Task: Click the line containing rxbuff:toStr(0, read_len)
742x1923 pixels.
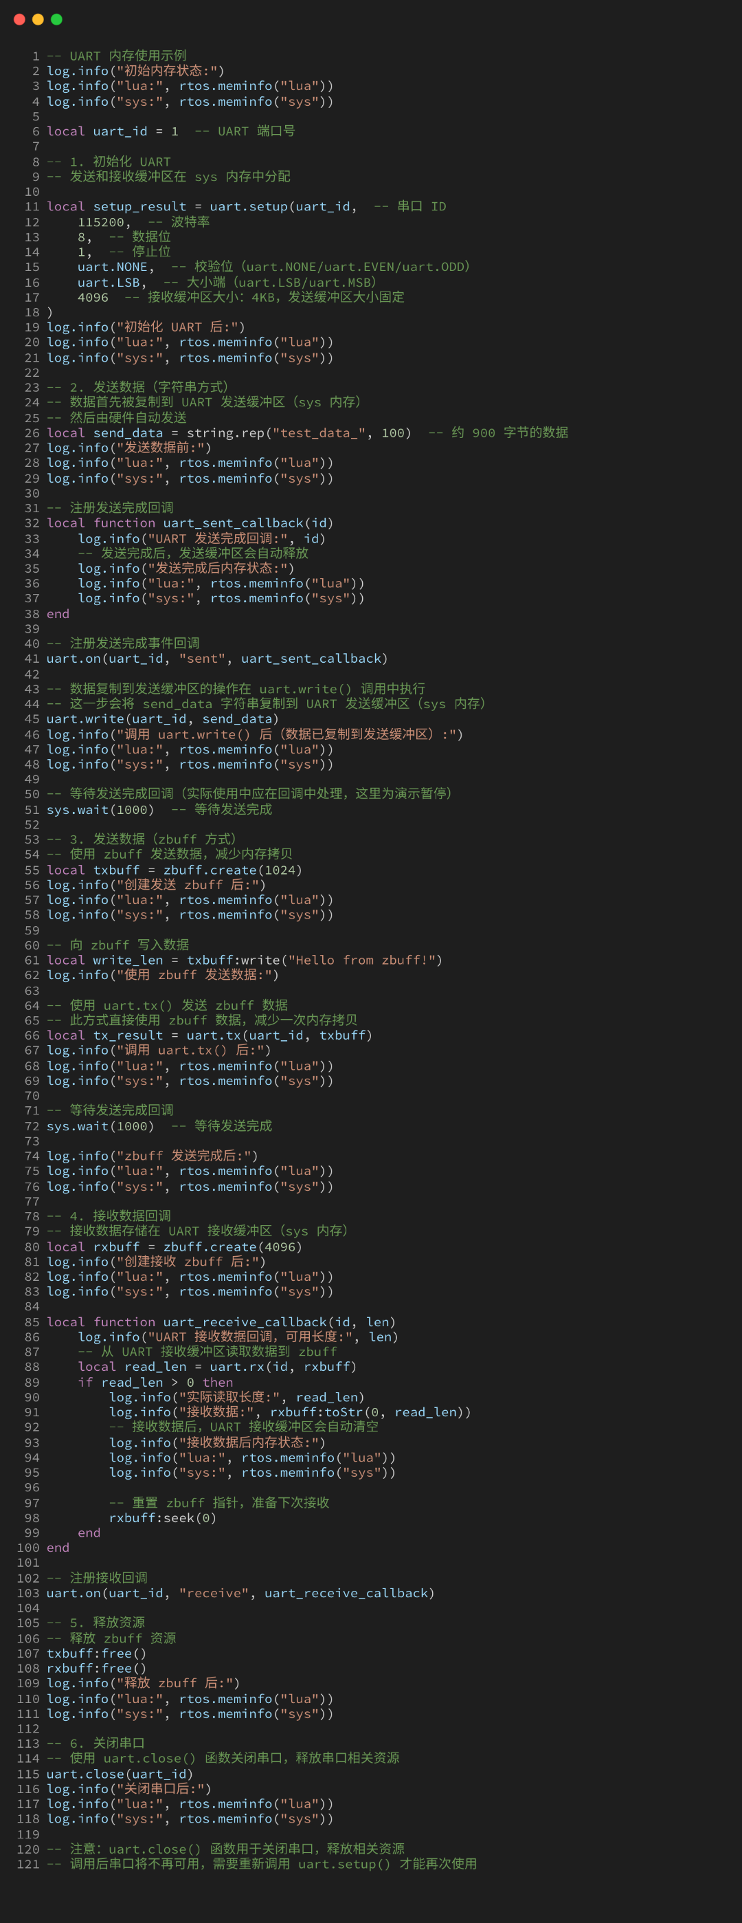Action: pos(290,1412)
